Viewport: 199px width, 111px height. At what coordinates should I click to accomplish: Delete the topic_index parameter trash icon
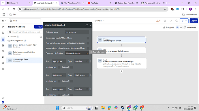pyautogui.click(x=90, y=61)
